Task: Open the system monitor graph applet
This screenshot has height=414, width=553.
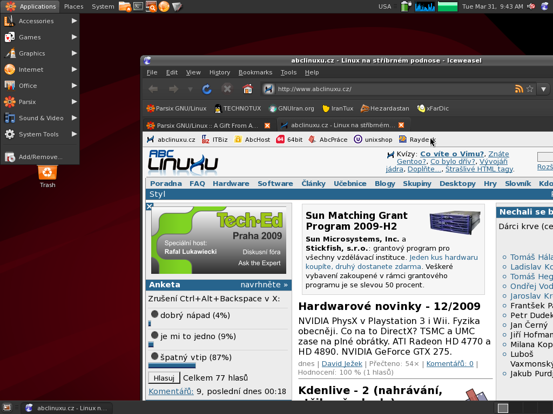Action: click(x=424, y=6)
